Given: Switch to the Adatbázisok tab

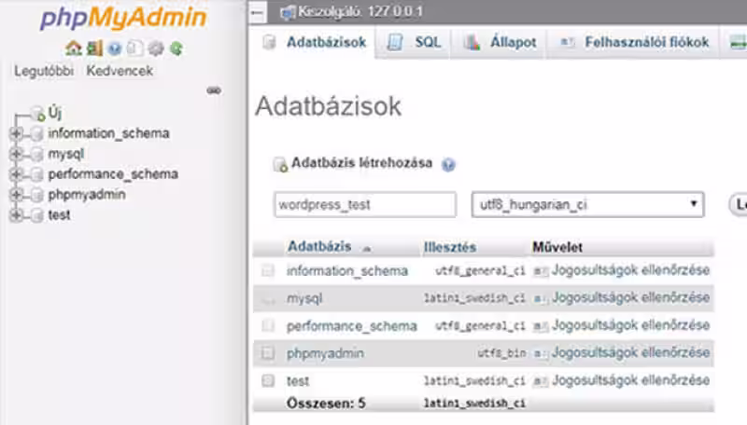Looking at the screenshot, I should 315,42.
